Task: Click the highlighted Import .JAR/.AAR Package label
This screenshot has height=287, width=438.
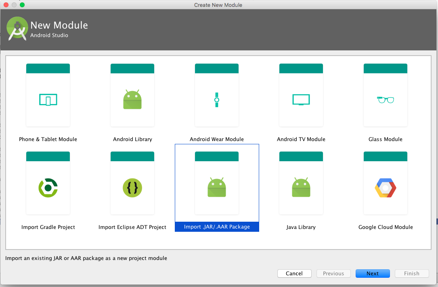Action: pos(217,227)
